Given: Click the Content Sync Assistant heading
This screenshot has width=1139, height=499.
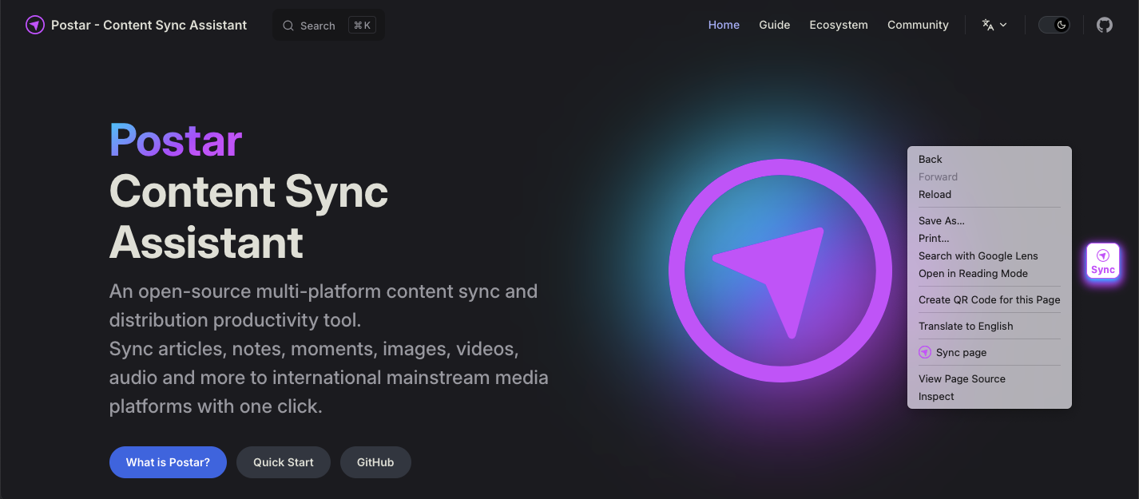Looking at the screenshot, I should [248, 217].
